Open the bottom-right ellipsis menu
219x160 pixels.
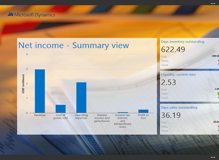(x=213, y=157)
